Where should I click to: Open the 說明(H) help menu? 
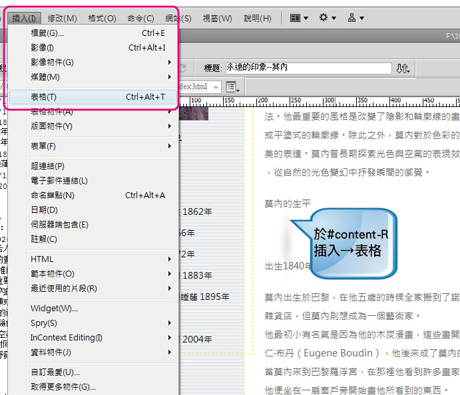(257, 18)
